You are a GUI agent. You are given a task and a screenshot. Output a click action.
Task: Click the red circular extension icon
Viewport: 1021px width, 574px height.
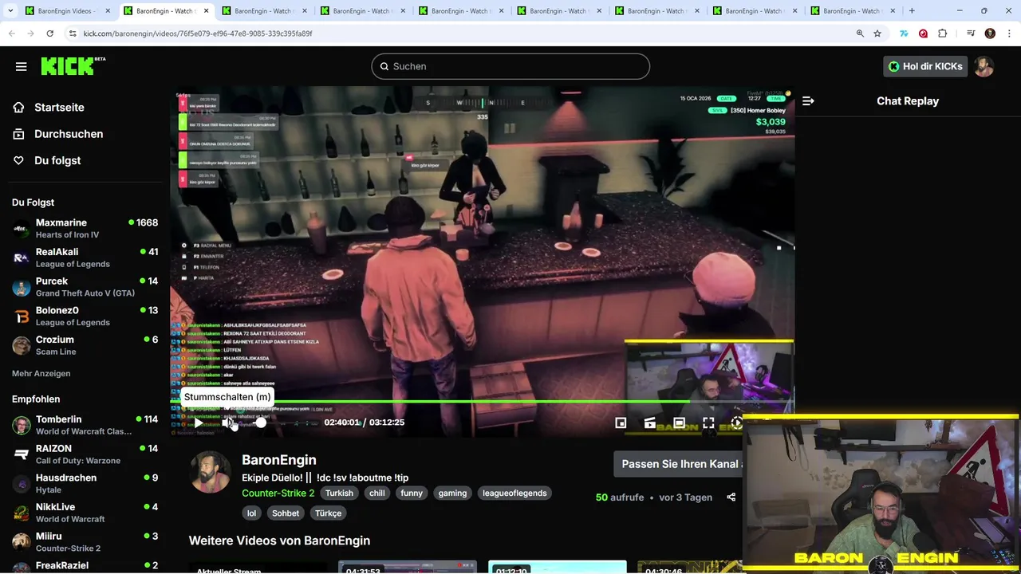923,33
